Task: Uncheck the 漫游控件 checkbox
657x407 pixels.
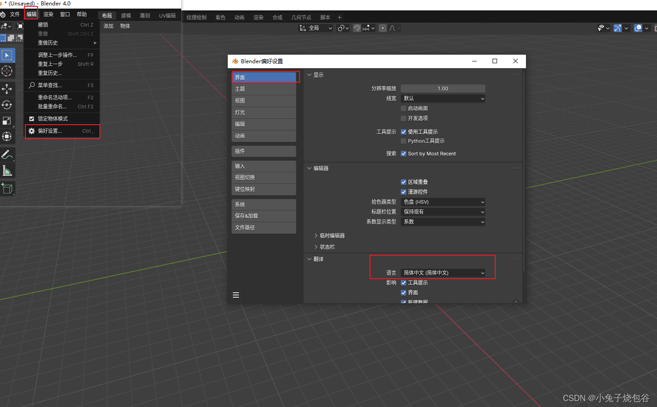Action: pyautogui.click(x=404, y=192)
